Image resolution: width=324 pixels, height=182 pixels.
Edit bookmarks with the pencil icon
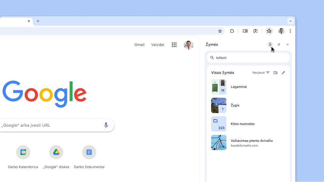(283, 72)
